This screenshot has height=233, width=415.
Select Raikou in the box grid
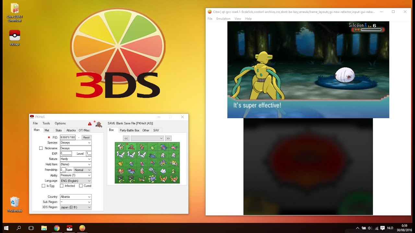point(163,163)
